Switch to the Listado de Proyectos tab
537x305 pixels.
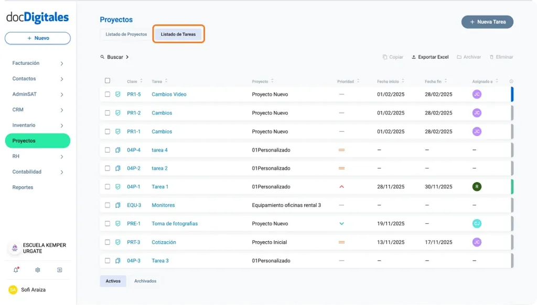tap(125, 33)
